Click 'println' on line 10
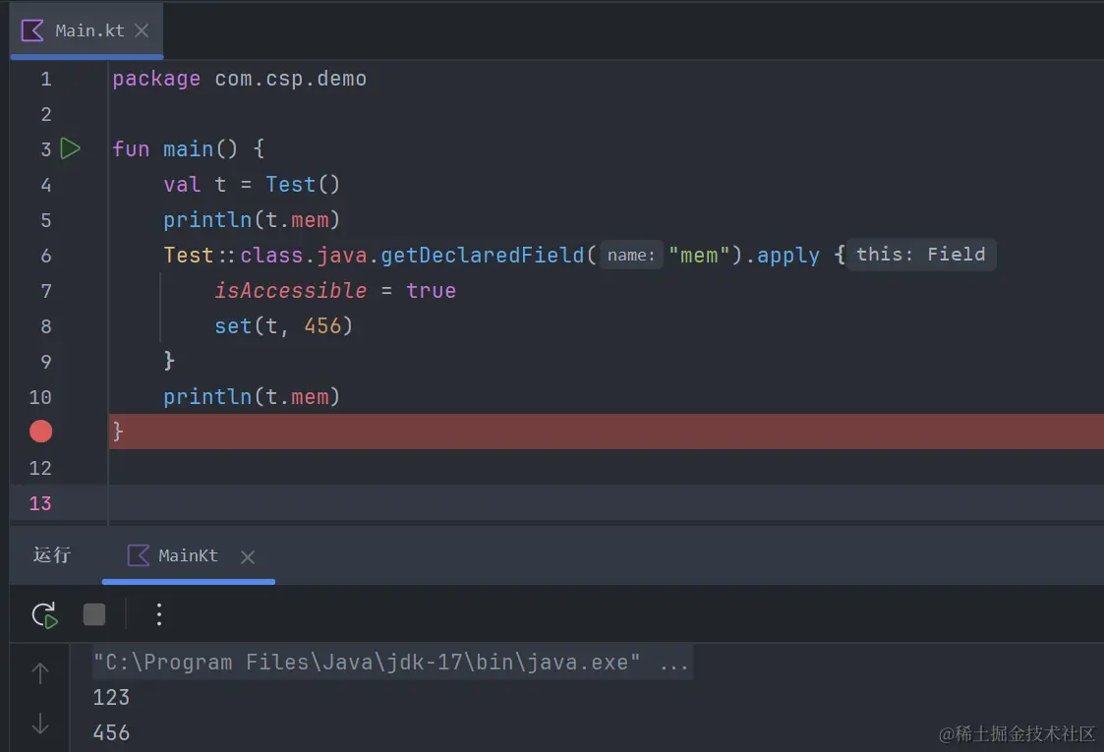Viewport: 1104px width, 752px height. pos(207,397)
